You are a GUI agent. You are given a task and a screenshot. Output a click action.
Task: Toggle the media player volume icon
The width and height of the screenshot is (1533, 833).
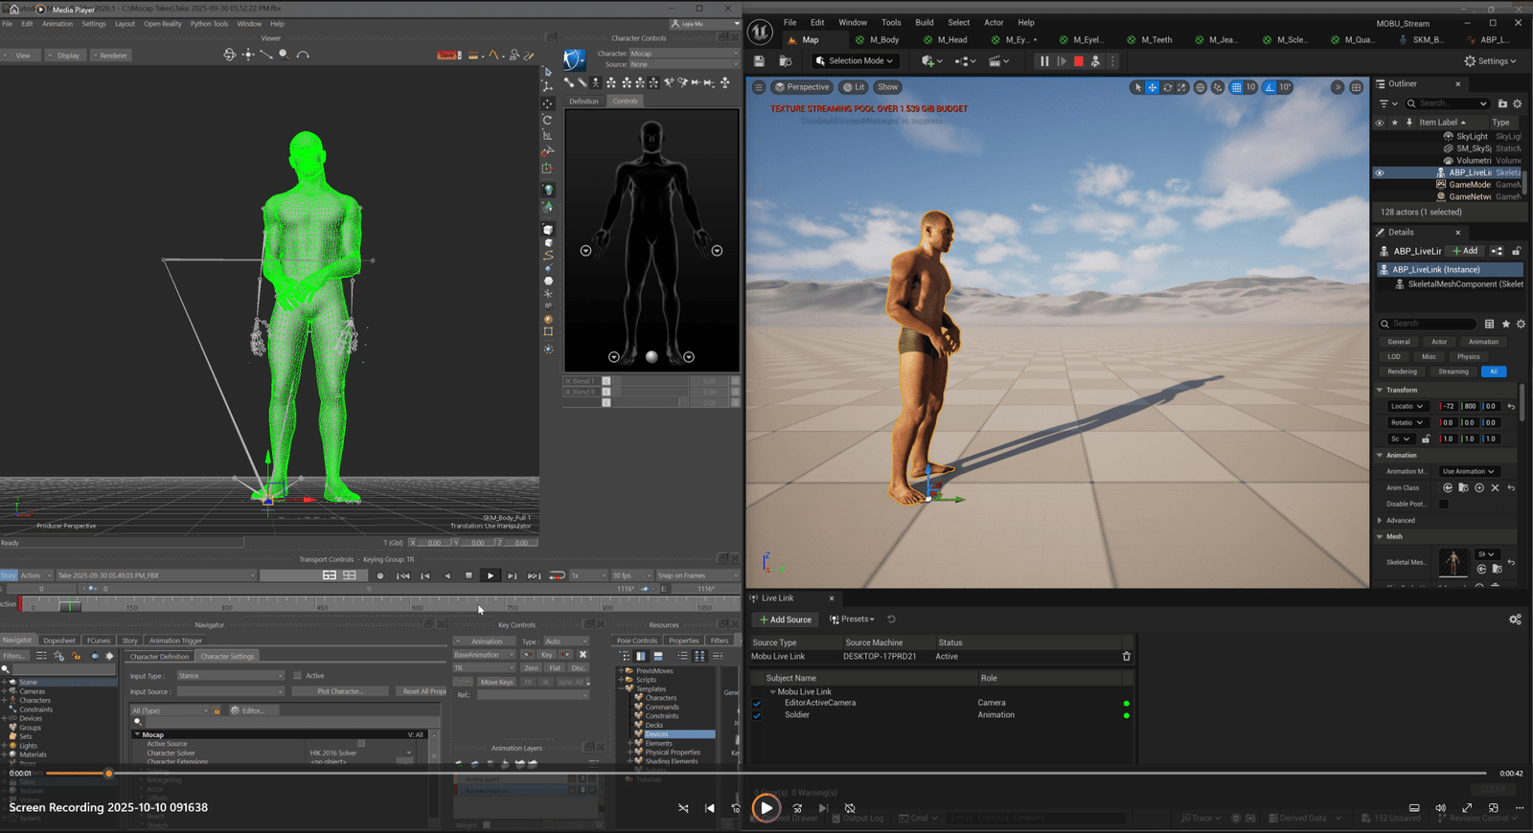(1440, 808)
